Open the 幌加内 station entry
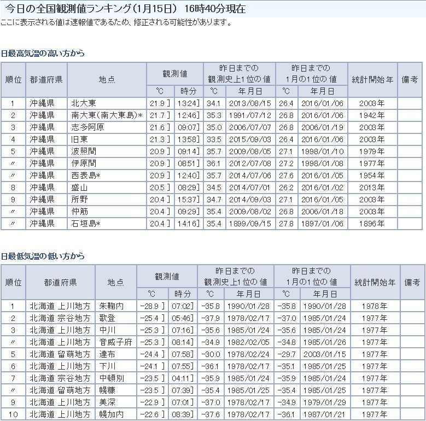426x421 pixels. [112, 414]
